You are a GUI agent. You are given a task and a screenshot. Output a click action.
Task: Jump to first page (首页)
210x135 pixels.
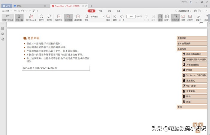pos(115,17)
